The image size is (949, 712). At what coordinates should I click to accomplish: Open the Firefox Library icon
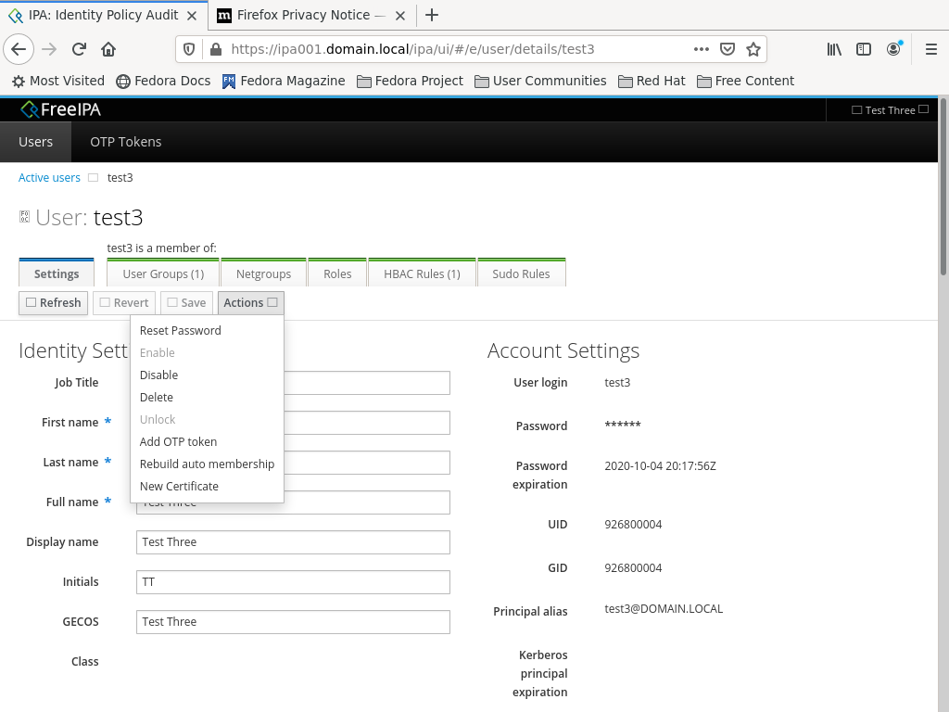coord(834,49)
